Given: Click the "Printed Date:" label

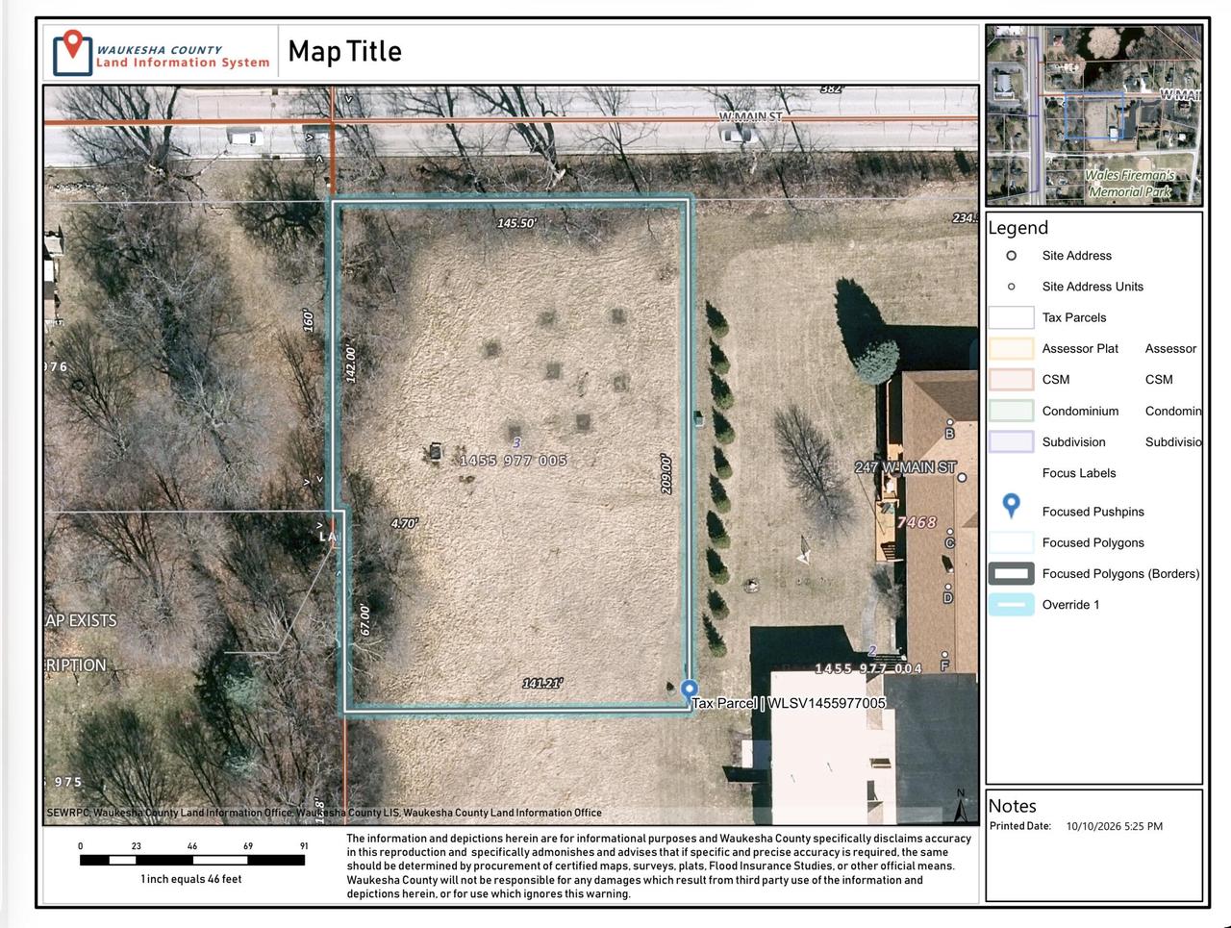Looking at the screenshot, I should click(x=1020, y=826).
